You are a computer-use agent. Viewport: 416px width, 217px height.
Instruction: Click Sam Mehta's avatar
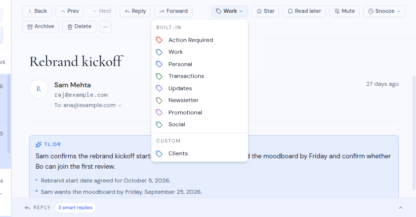(39, 89)
